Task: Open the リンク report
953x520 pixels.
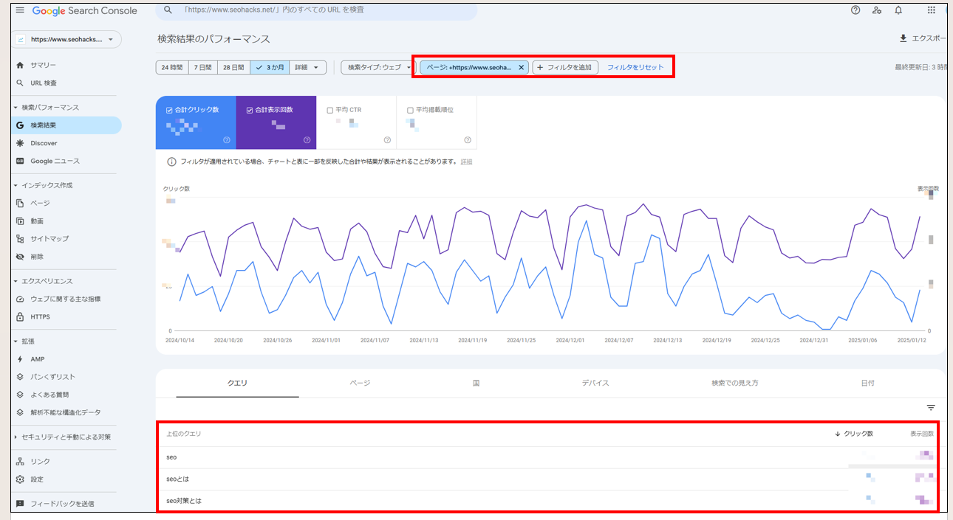Action: 40,462
